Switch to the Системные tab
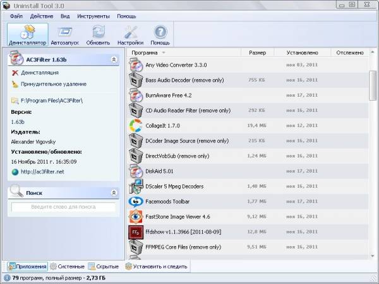 point(67,266)
